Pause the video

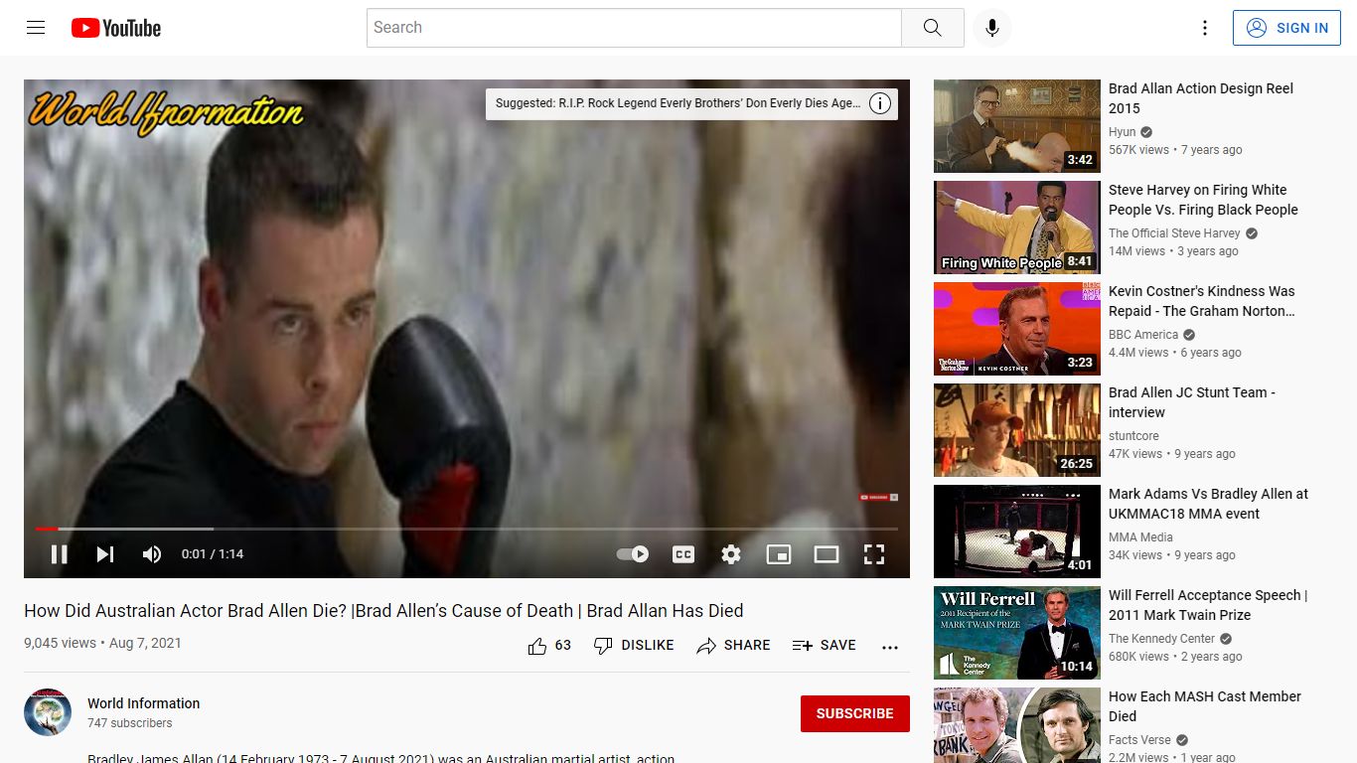pos(60,554)
